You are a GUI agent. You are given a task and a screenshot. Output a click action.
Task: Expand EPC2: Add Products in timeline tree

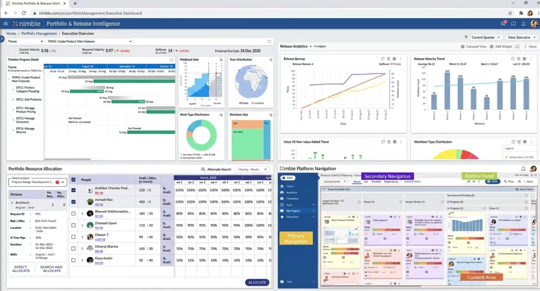click(13, 100)
